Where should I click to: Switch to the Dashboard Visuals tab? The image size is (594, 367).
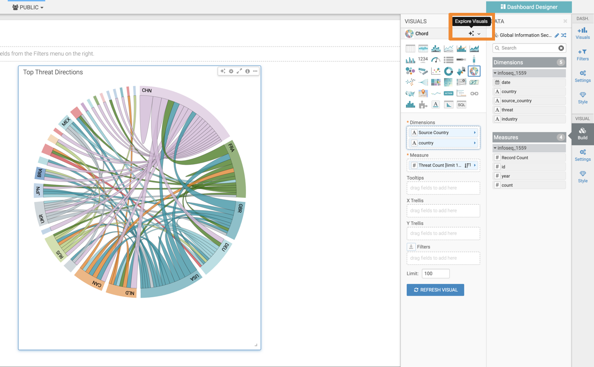tap(583, 33)
